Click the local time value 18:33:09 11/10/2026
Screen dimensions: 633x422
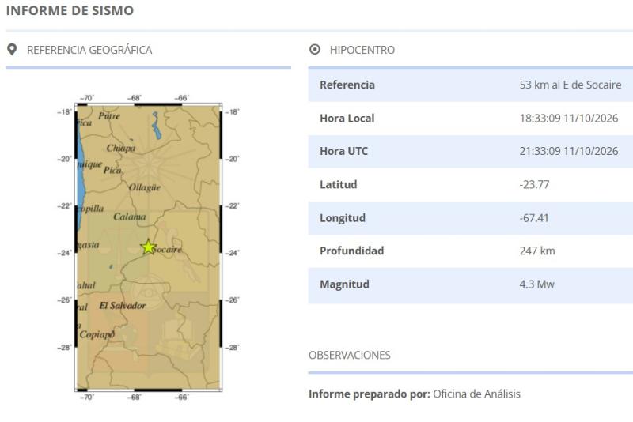tap(569, 118)
